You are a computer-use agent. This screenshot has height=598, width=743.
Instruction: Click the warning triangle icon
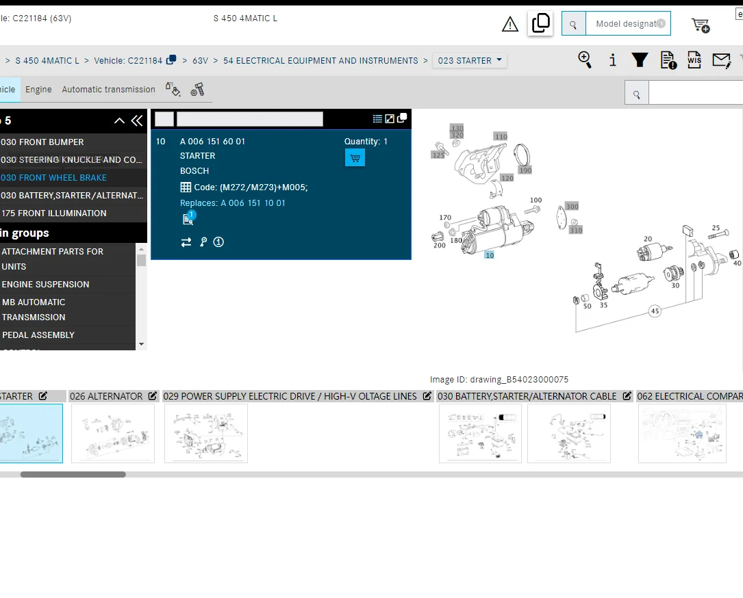click(510, 24)
